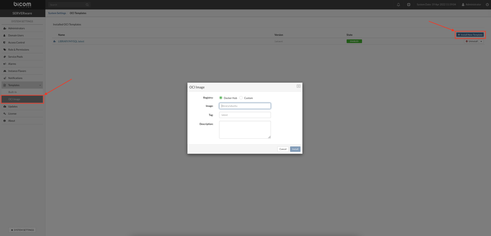Open the globe icon in top bar
Viewport: 491px width, 236px height.
point(409,5)
